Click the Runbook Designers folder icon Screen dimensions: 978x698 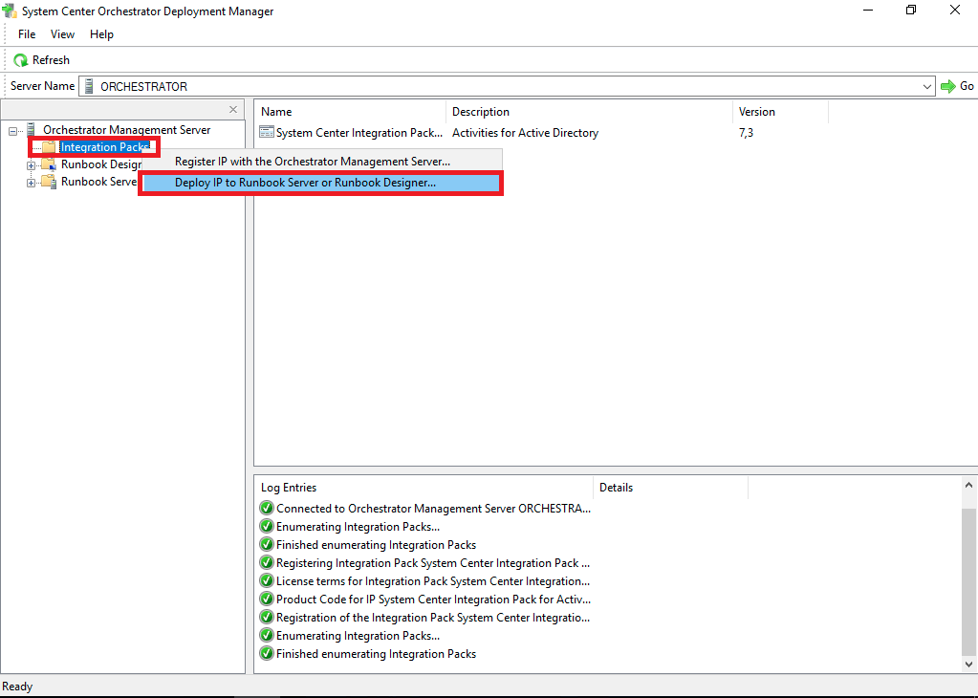point(49,164)
